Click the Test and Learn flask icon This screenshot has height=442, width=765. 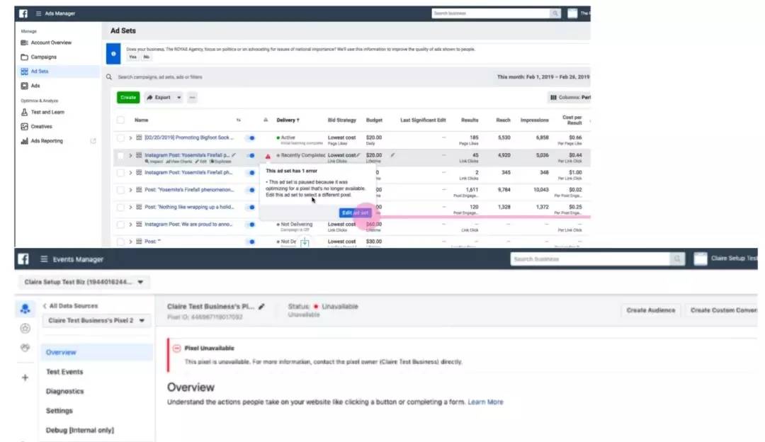[x=24, y=112]
